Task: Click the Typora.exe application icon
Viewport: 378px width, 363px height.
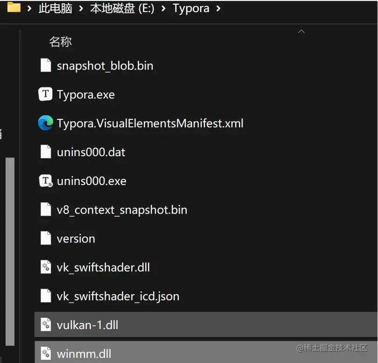Action: 45,94
